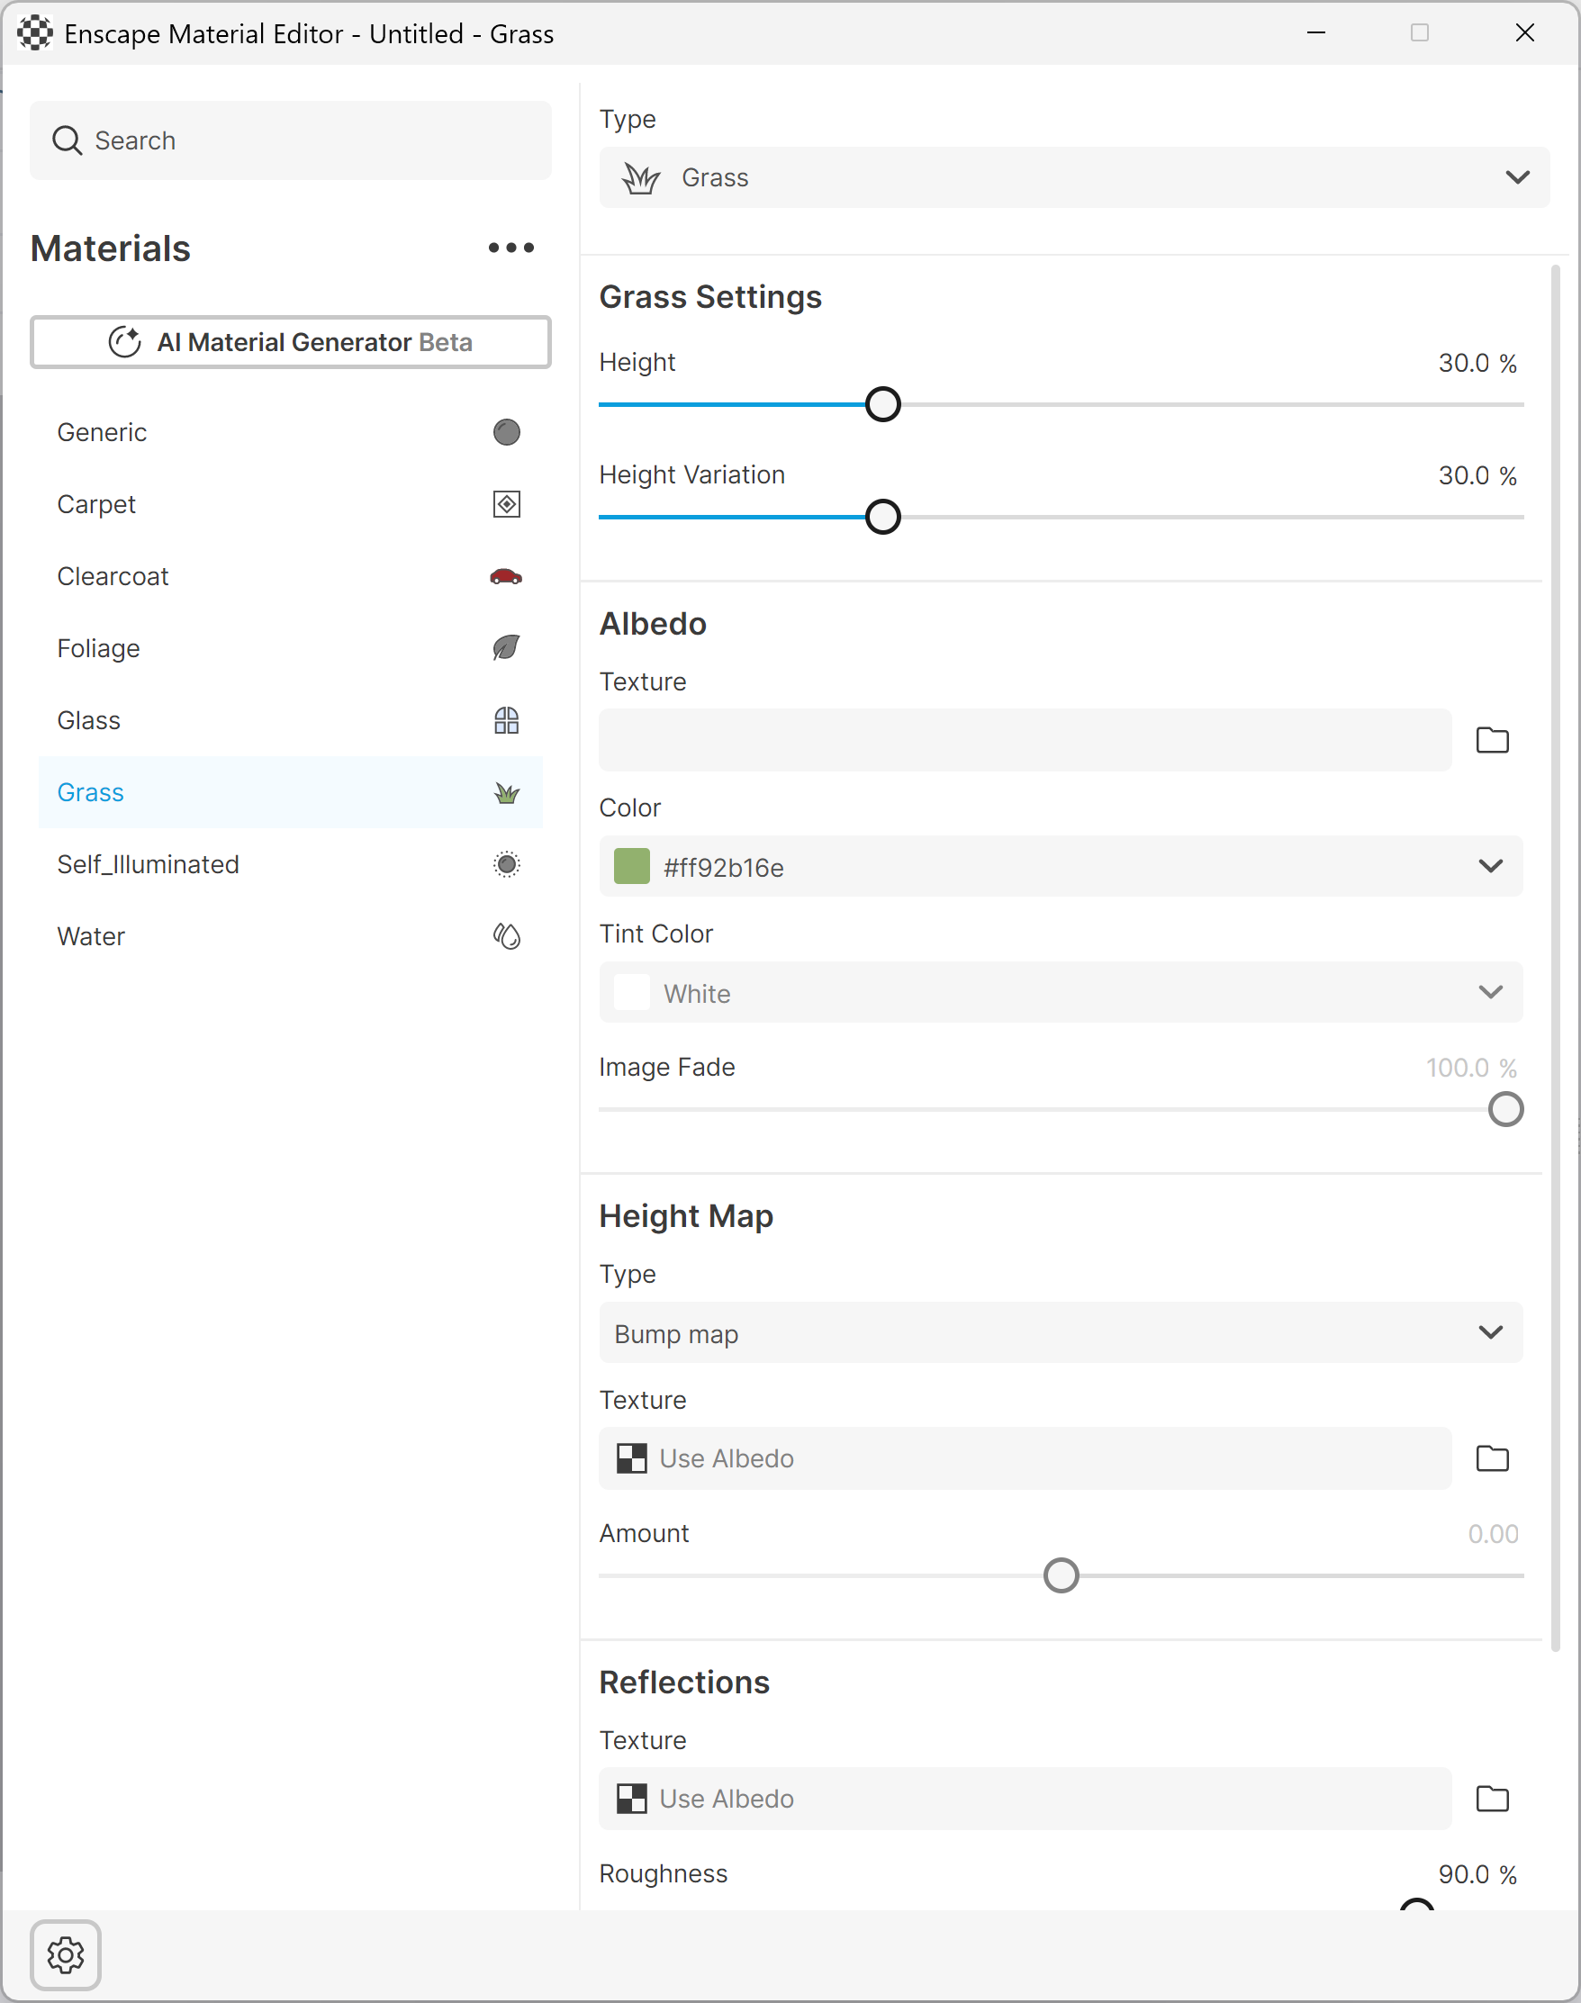
Task: Select the Glass material
Action: tap(291, 720)
